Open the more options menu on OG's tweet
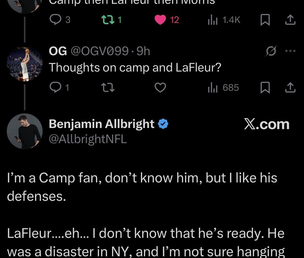 (290, 51)
